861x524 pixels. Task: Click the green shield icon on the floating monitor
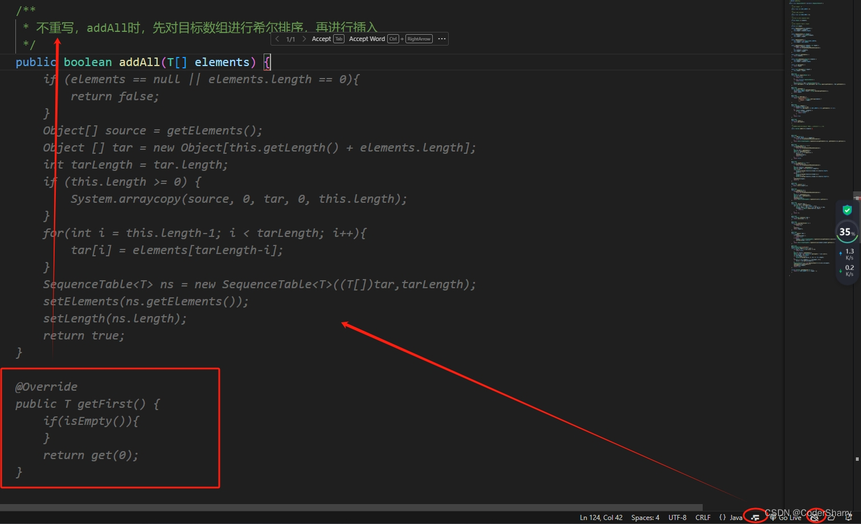[x=847, y=210]
